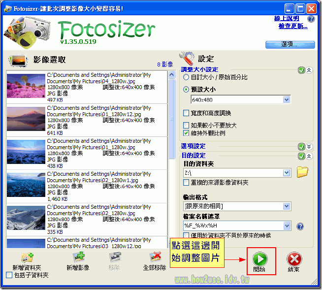Select the 自訂大小 / 原始百分比 radio button
Screen dimensions: 322x290
point(186,77)
